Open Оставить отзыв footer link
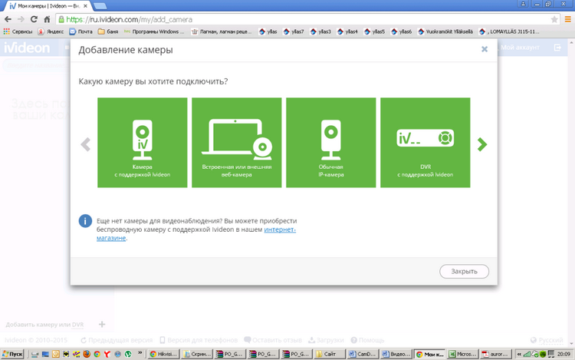 click(x=273, y=340)
